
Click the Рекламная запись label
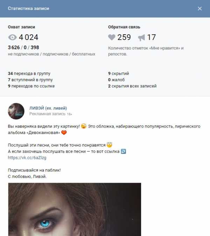(x=48, y=114)
